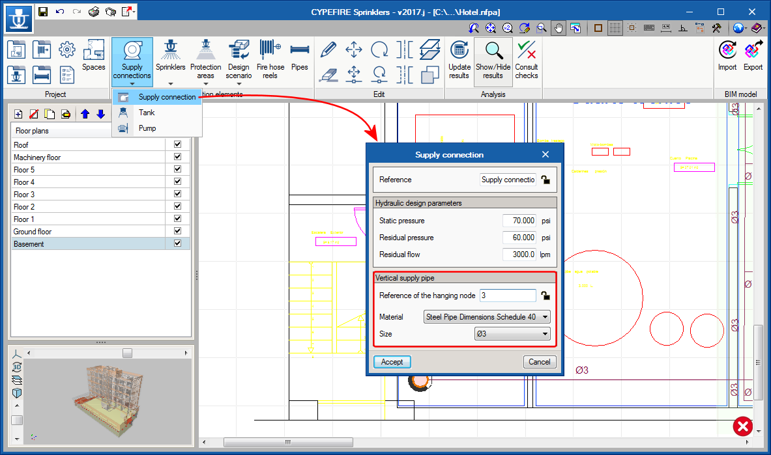Click the Update results icon
Image resolution: width=771 pixels, height=455 pixels.
459,51
